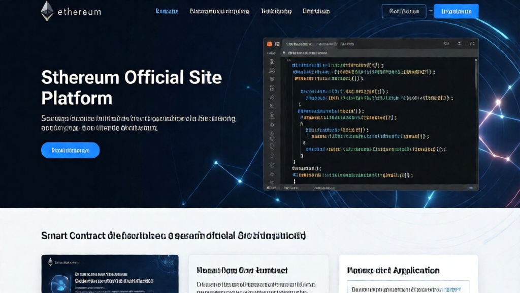Viewport: 520px width, 293px height.
Task: Click the round icon left of editor window controls
Action: 447,44
